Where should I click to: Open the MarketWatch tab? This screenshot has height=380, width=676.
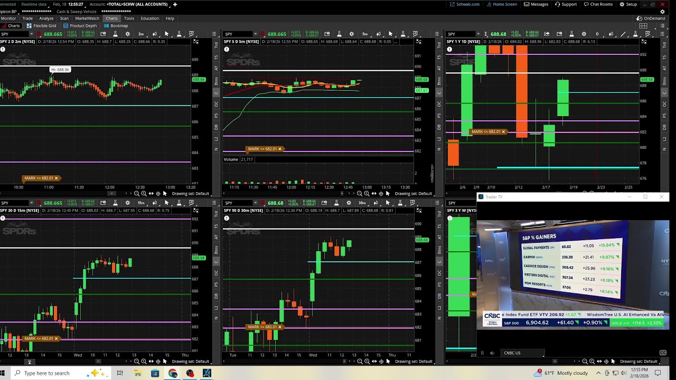pos(87,18)
